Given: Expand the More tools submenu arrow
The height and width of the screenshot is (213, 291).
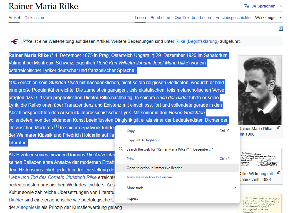Looking at the screenshot, I should (x=235, y=188).
